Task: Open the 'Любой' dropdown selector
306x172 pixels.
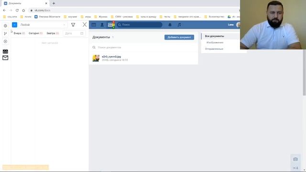Action: (43, 25)
